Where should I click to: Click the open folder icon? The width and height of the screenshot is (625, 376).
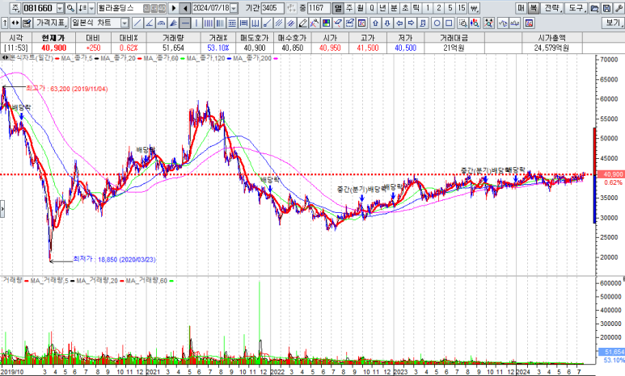[593, 7]
